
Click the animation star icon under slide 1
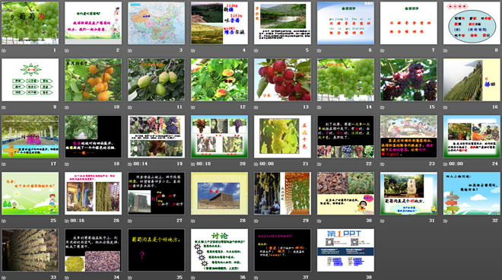[x=4, y=51]
